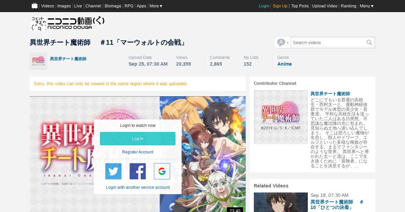Open related video title #10「ひとつの決着」
This screenshot has height=212, width=405.
click(x=337, y=205)
